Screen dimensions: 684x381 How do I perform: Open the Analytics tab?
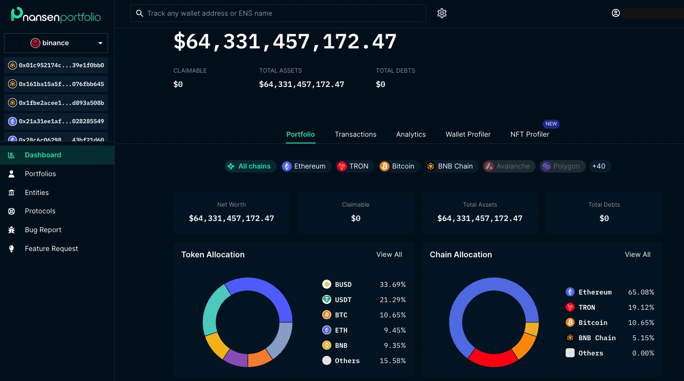(x=411, y=134)
